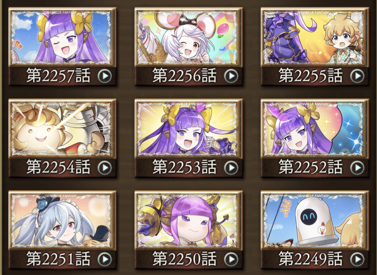Click the 第2250話 episode label

184,258
